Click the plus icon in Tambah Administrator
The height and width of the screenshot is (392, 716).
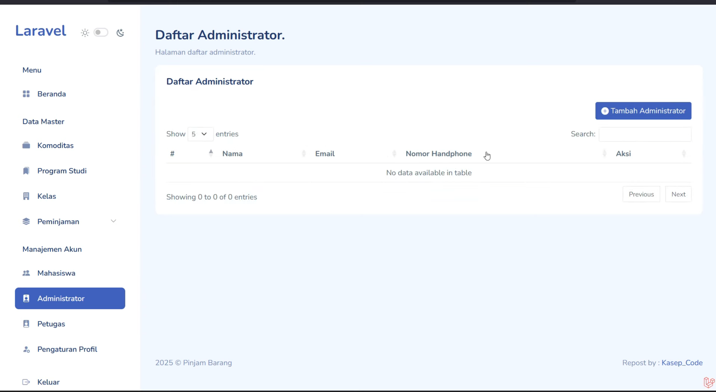click(x=605, y=111)
